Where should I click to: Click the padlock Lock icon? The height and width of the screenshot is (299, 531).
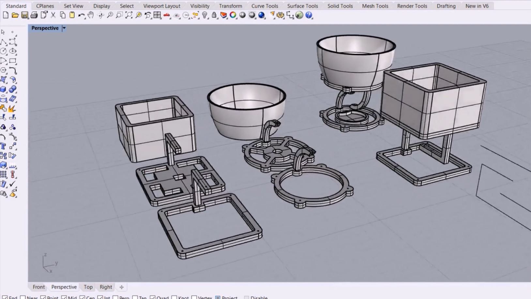[x=214, y=15]
